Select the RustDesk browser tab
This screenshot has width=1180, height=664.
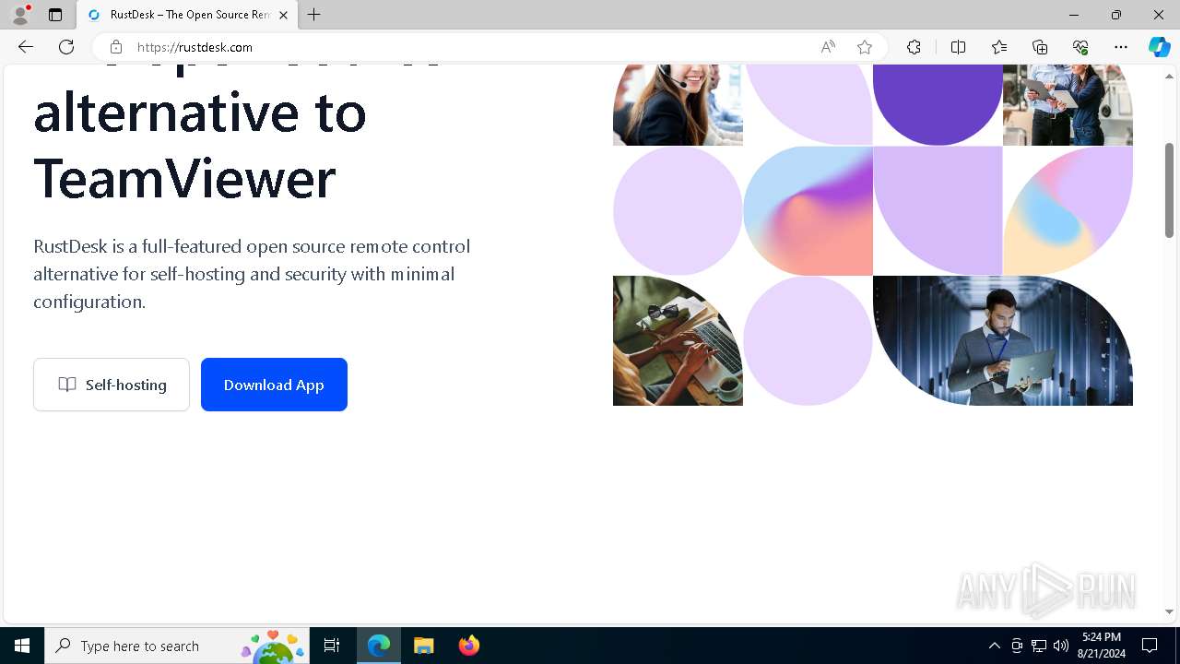[187, 15]
